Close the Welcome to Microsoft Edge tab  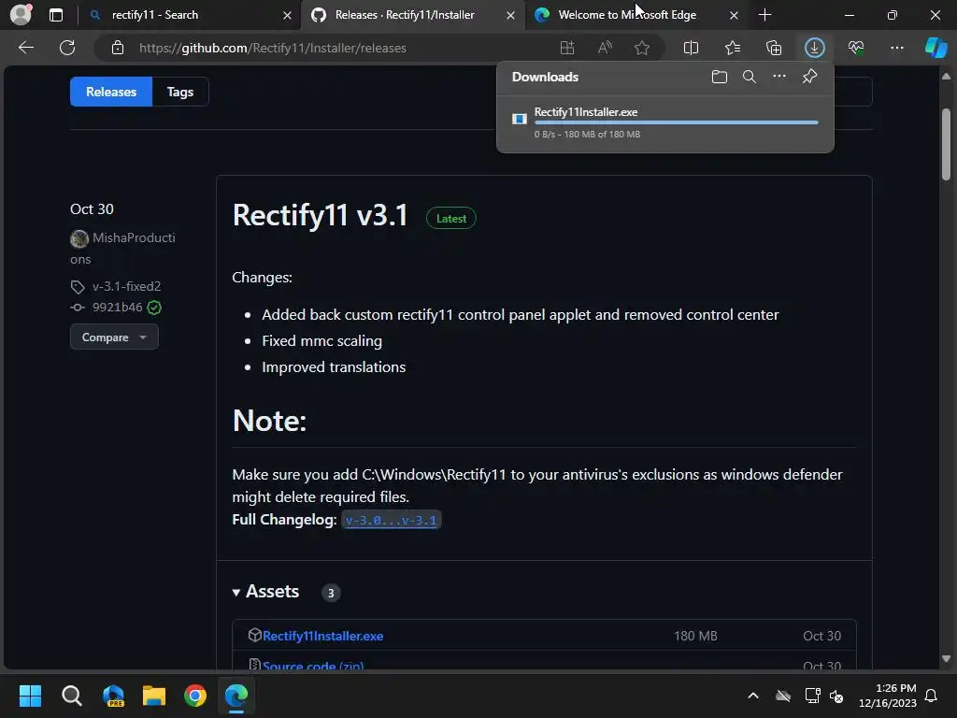734,15
